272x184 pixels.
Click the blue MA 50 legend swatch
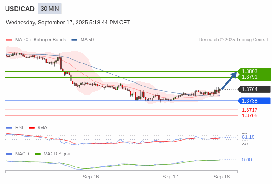click(75, 40)
